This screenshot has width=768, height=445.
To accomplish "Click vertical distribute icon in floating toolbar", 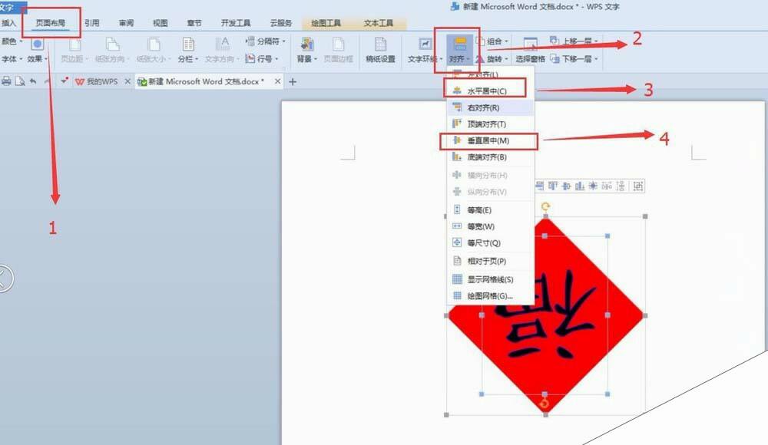I will click(621, 186).
